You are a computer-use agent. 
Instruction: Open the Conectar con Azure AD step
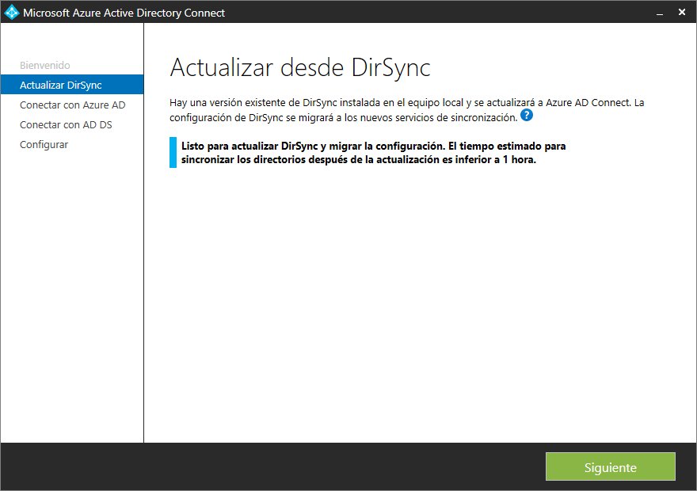click(72, 105)
